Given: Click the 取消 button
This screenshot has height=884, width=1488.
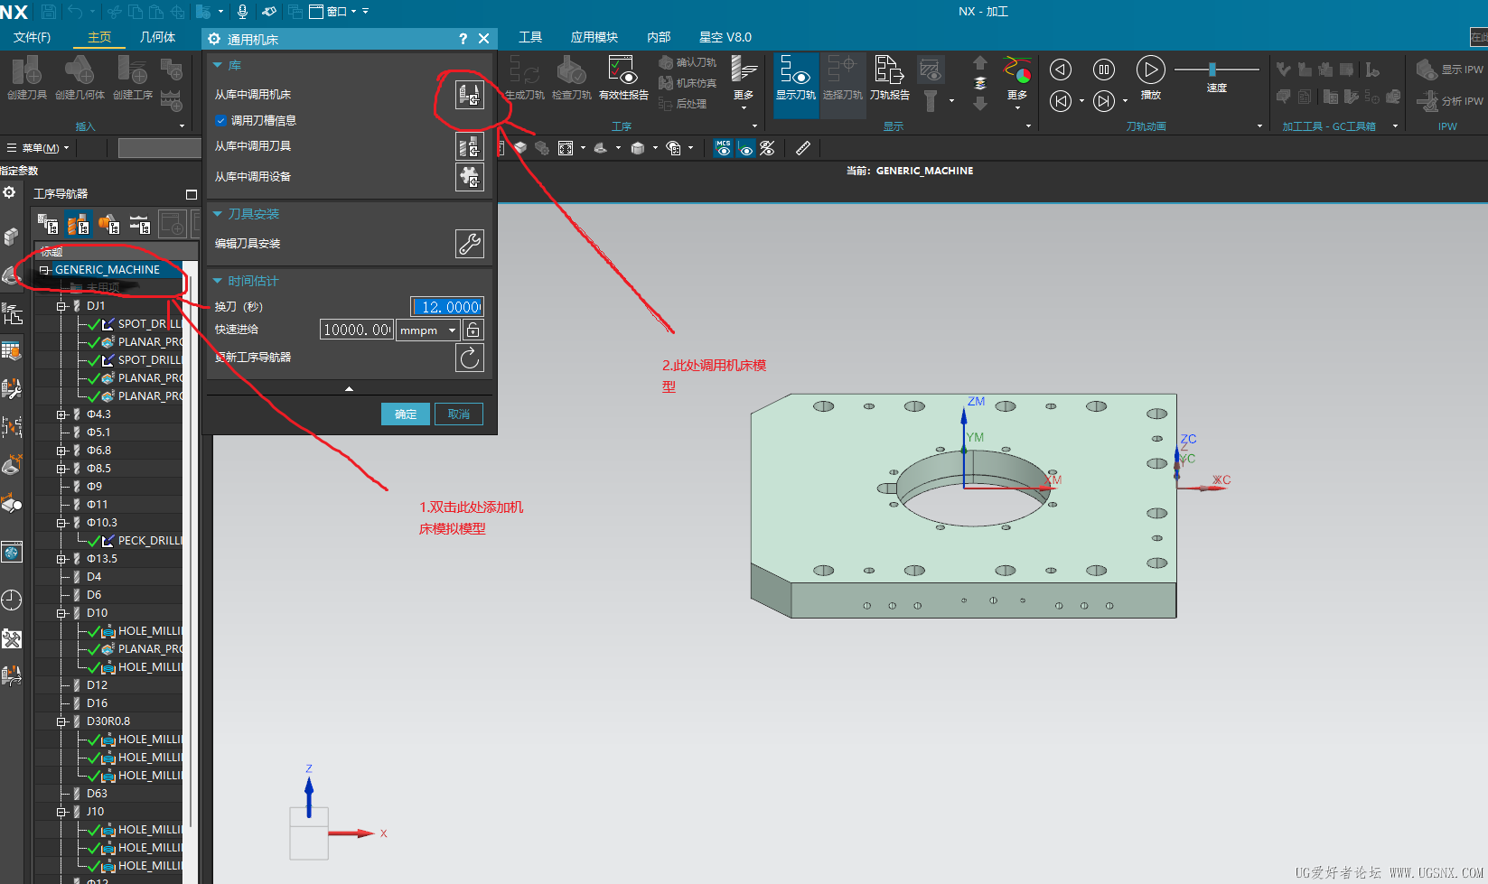Looking at the screenshot, I should 459,414.
